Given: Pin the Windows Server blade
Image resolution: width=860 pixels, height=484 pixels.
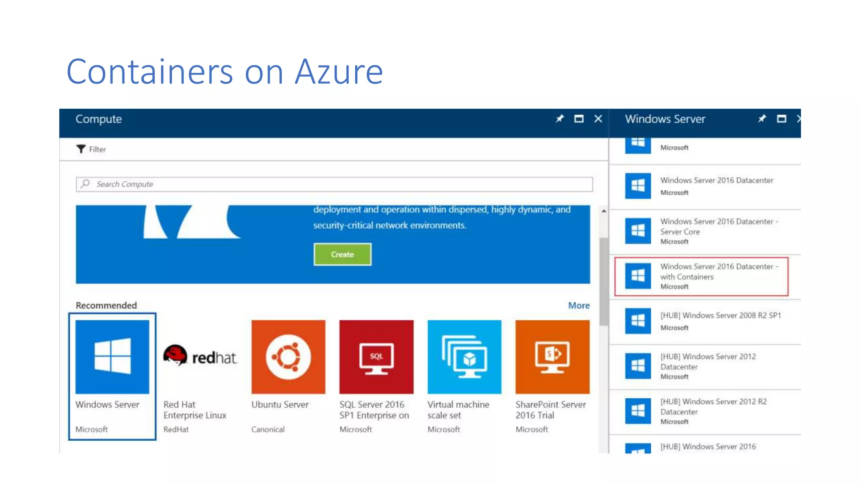Looking at the screenshot, I should [762, 119].
